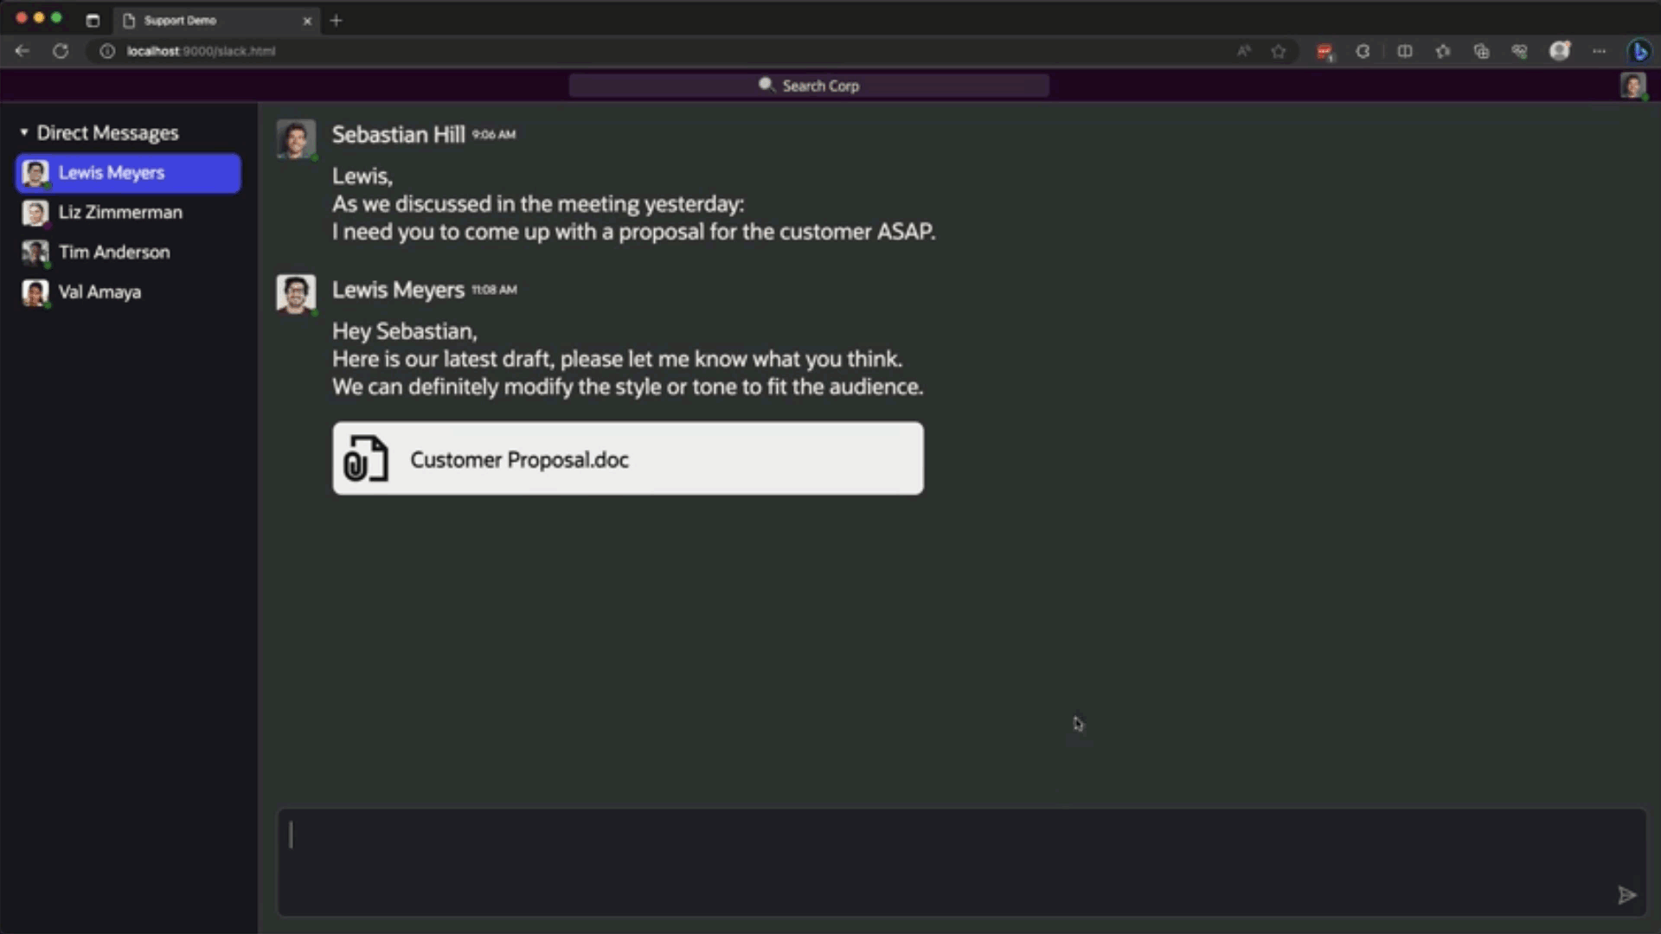Viewport: 1661px width, 934px height.
Task: Switch to Val Amaya chat
Action: (99, 292)
